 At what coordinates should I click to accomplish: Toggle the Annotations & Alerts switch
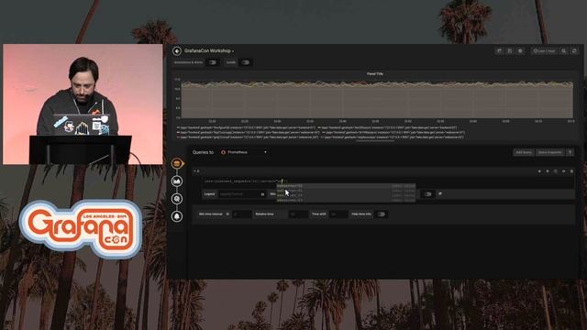[x=212, y=62]
